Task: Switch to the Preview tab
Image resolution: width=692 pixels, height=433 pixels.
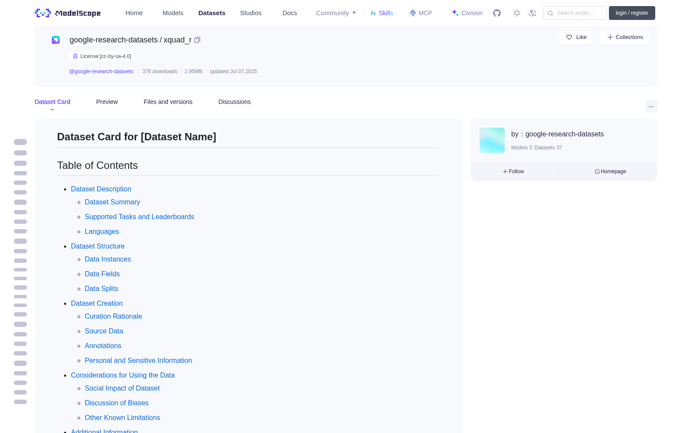Action: [x=107, y=102]
